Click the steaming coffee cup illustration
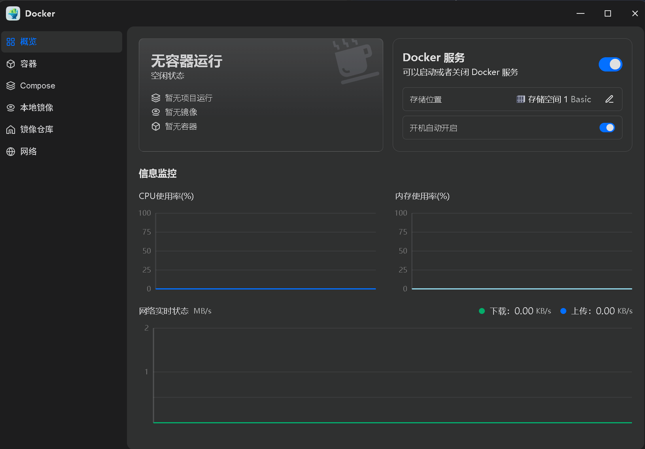Screen dimensions: 645x449 tap(356, 61)
